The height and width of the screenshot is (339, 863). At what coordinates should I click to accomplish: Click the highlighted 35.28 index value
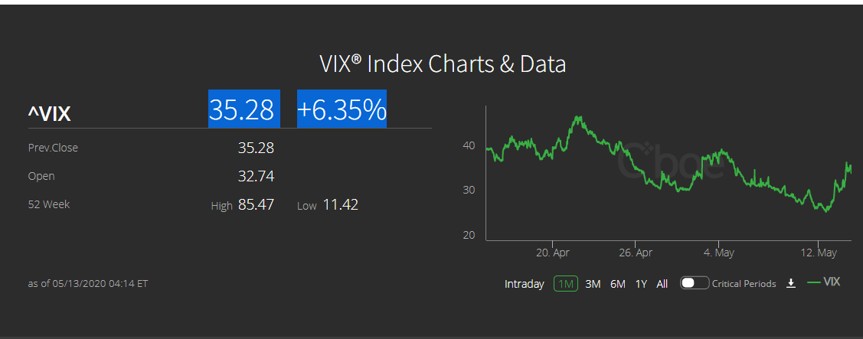click(242, 109)
